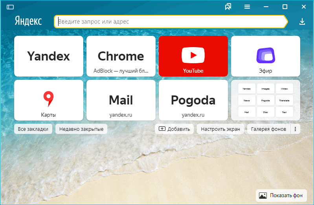This screenshot has height=205, width=314.
Task: Click Настроить экран button
Action: (x=220, y=129)
